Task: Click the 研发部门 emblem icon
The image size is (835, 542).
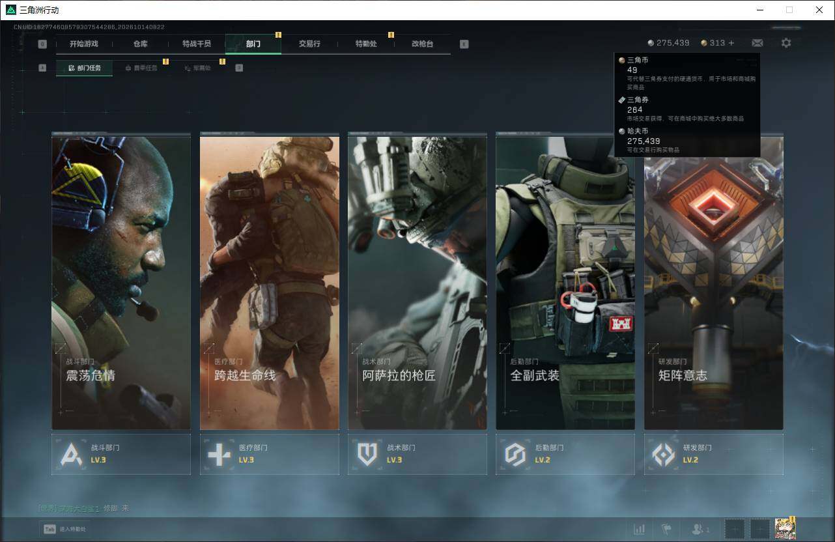Action: tap(664, 454)
